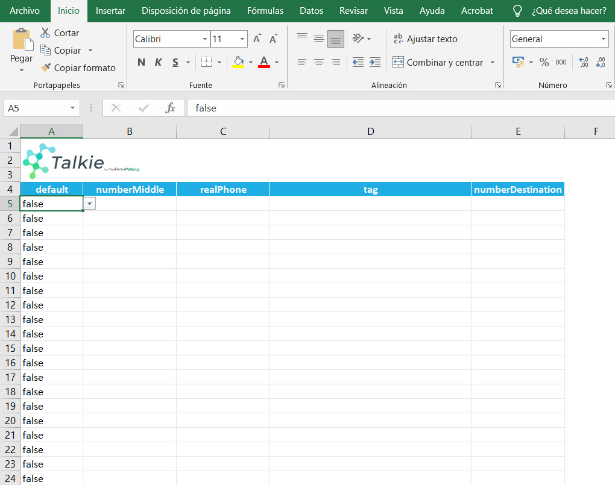This screenshot has width=615, height=485.
Task: Apply cell borders icon
Action: [206, 62]
